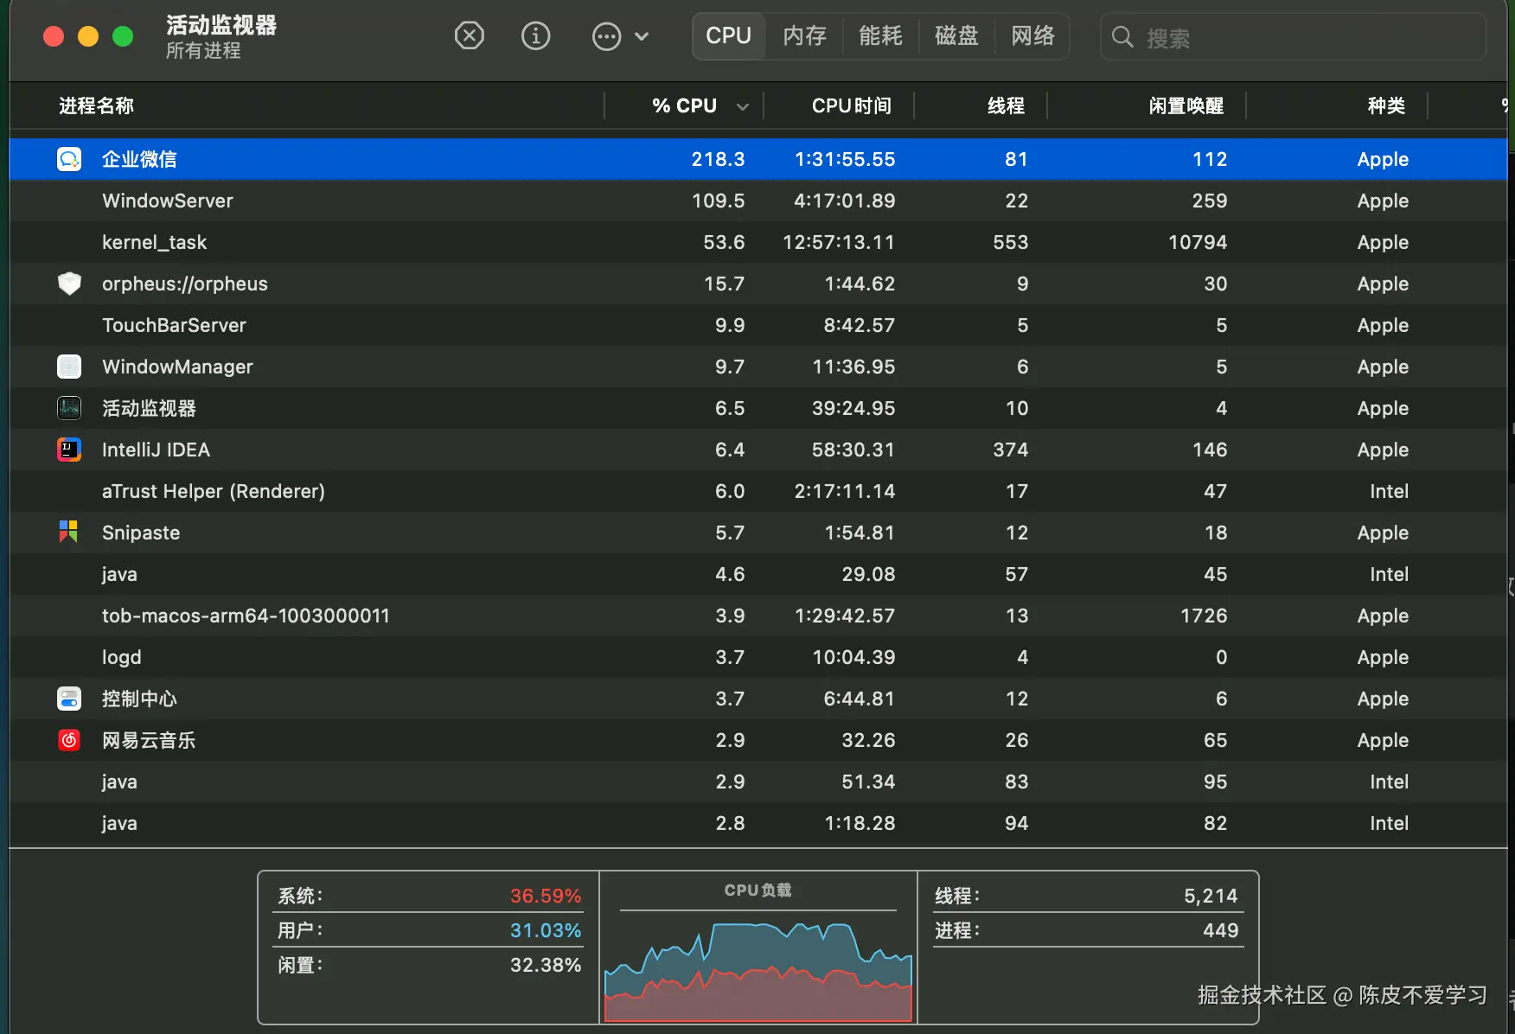Image resolution: width=1515 pixels, height=1034 pixels.
Task: Open process info via the ⓘ inspector icon
Action: [536, 35]
